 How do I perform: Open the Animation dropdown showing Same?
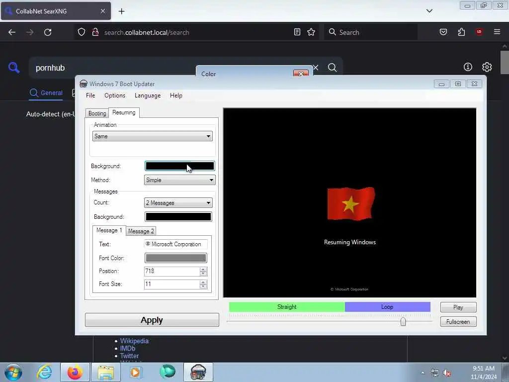point(152,136)
